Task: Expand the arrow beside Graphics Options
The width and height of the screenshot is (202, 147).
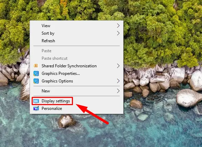Action: tap(118, 81)
